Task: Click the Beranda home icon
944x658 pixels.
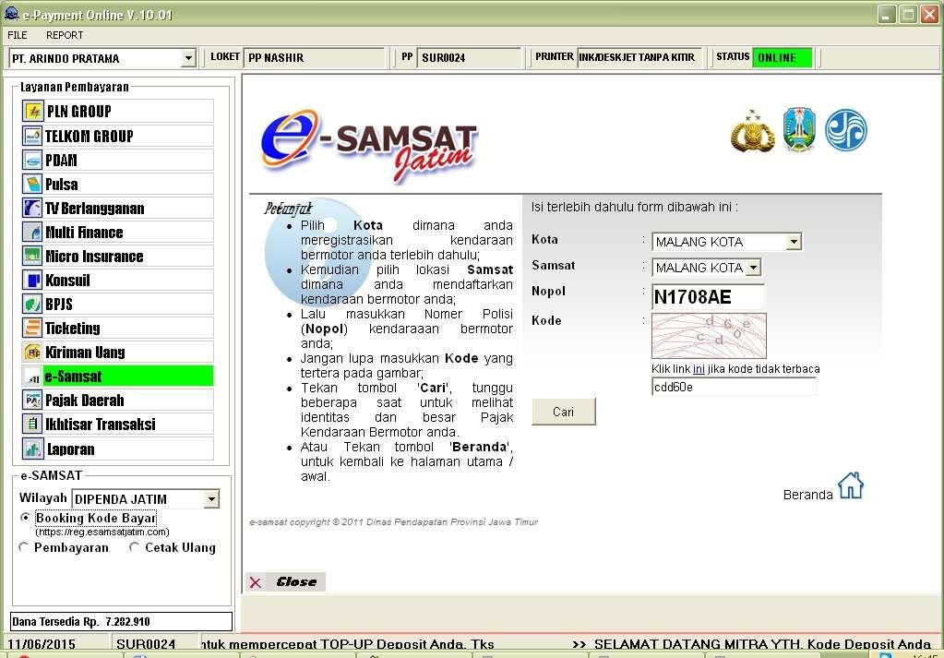Action: [x=850, y=487]
